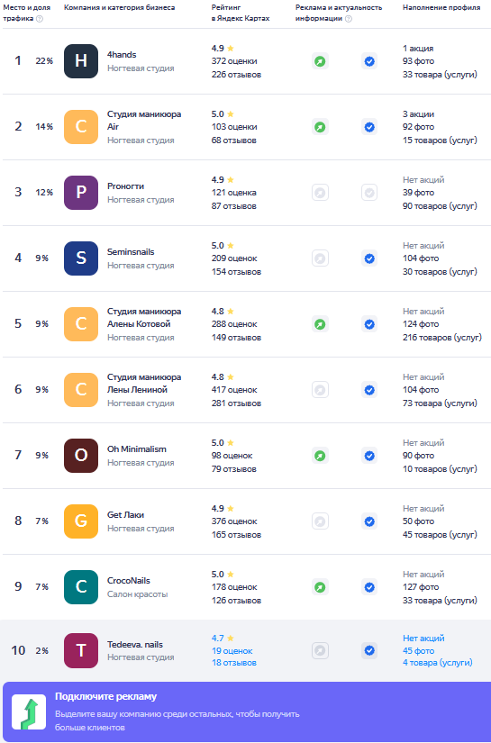Click blue verified badge for Get Лаки
The height and width of the screenshot is (743, 491).
click(369, 521)
